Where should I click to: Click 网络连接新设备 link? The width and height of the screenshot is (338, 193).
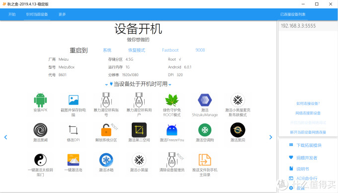coord(308,113)
